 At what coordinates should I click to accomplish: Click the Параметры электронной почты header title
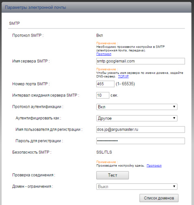point(35,7)
